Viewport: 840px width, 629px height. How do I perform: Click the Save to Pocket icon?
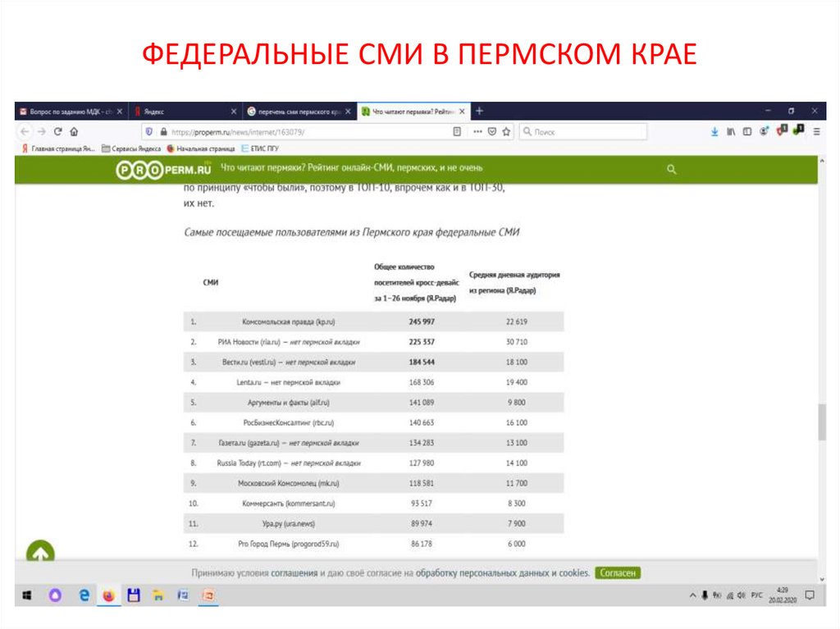(492, 132)
